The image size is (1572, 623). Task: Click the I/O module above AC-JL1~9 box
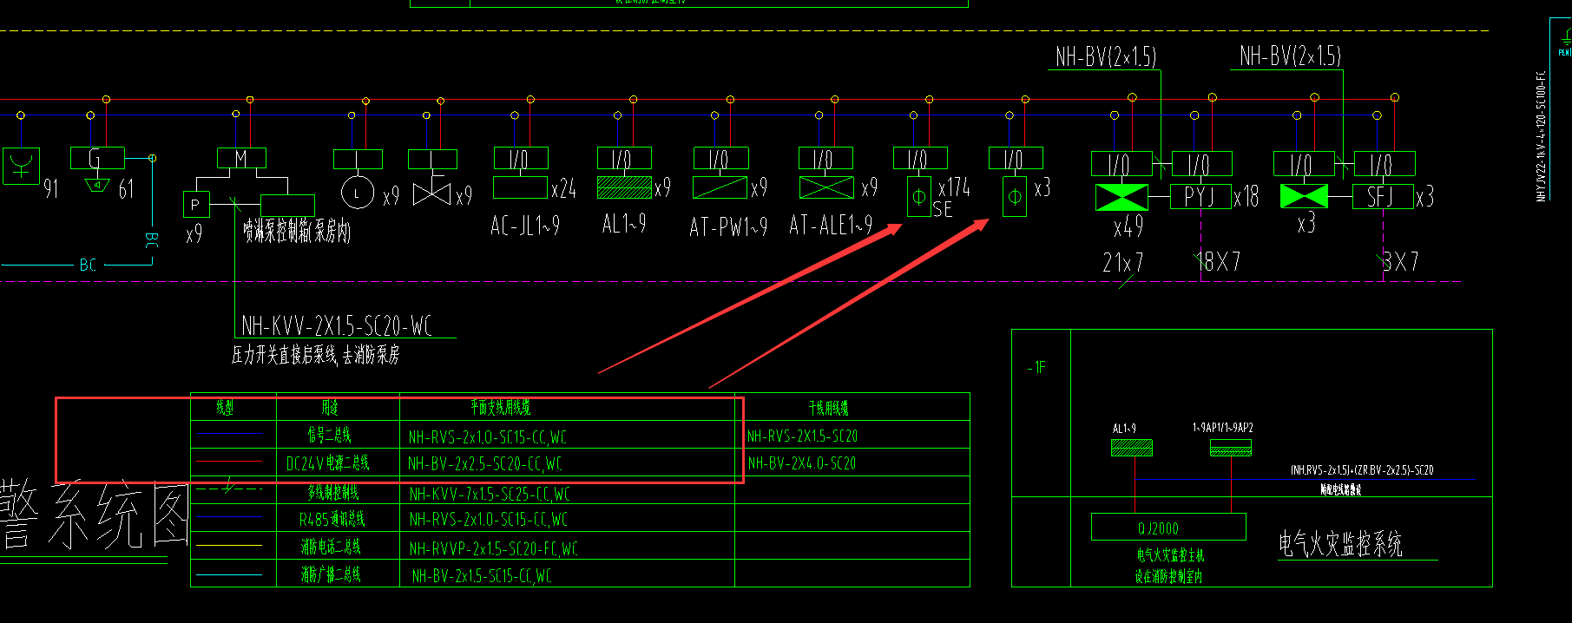click(522, 158)
